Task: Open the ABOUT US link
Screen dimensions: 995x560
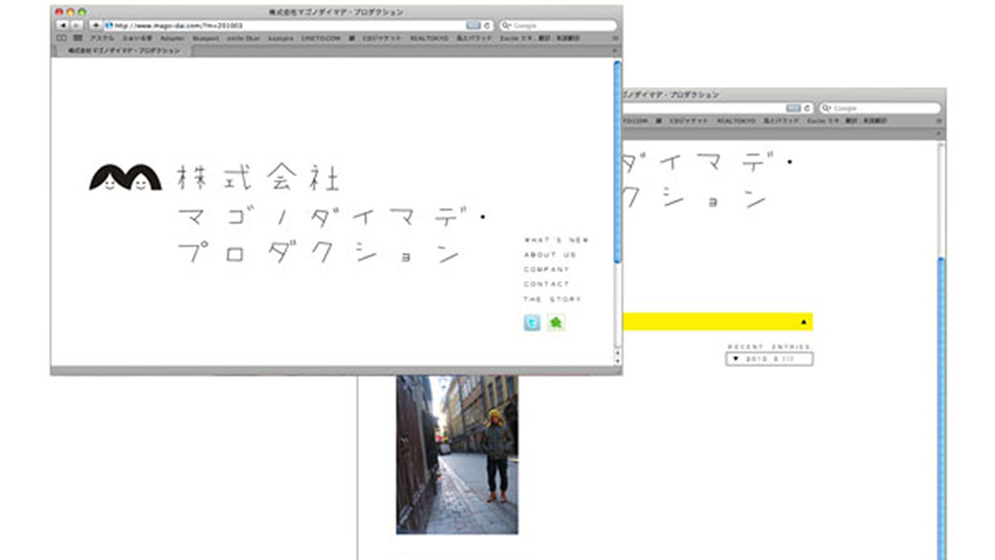Action: tap(549, 255)
